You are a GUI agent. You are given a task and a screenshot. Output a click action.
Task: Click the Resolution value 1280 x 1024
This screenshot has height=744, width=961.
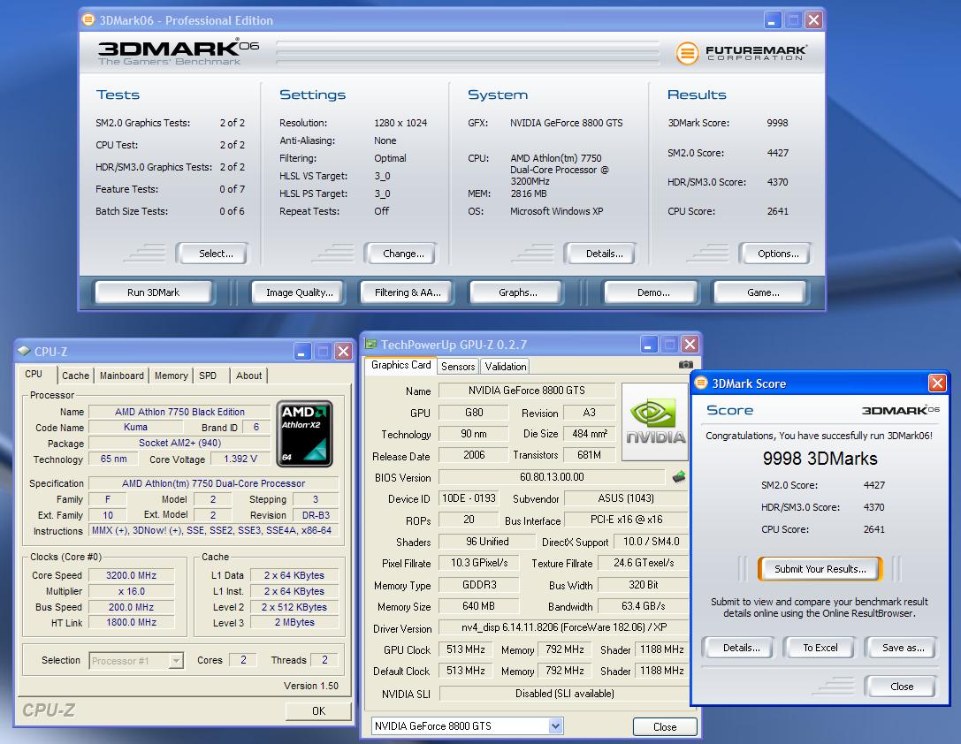tap(400, 123)
